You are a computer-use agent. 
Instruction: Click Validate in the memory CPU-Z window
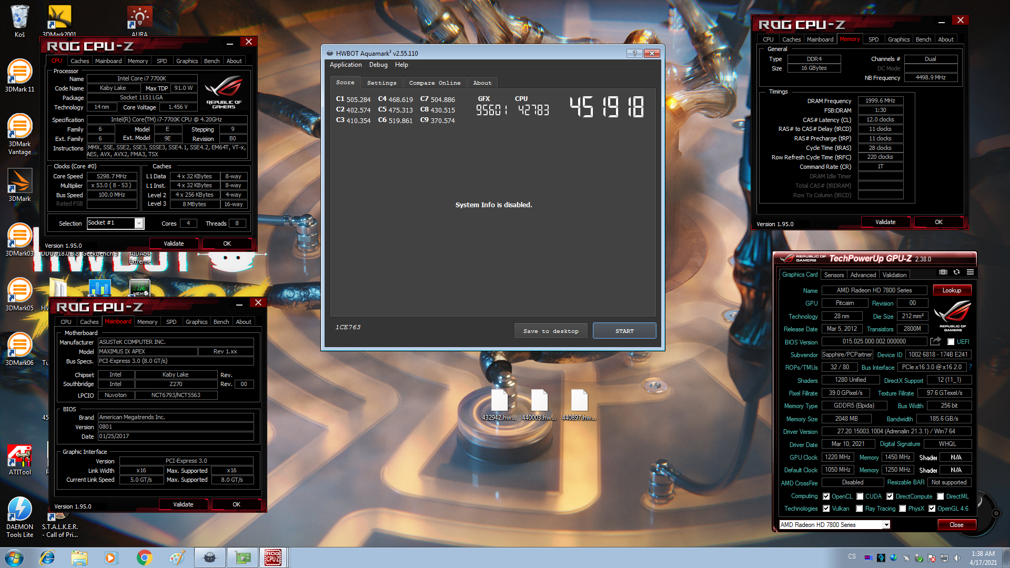click(885, 222)
